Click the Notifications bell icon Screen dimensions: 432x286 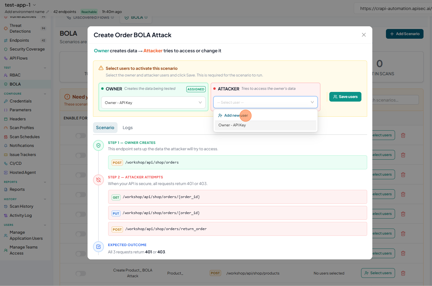tap(5, 146)
